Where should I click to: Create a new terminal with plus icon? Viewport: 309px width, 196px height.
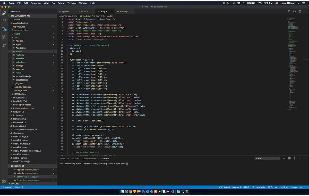point(284,158)
